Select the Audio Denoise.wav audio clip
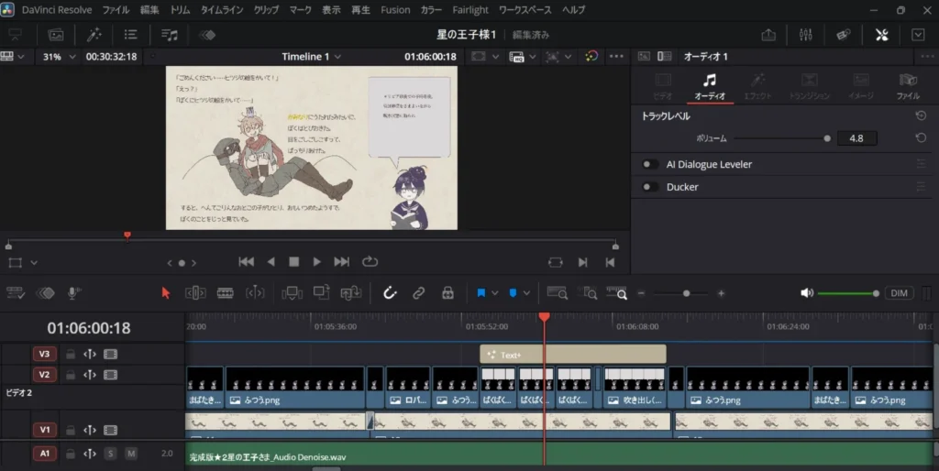This screenshot has height=471, width=939. (558, 455)
